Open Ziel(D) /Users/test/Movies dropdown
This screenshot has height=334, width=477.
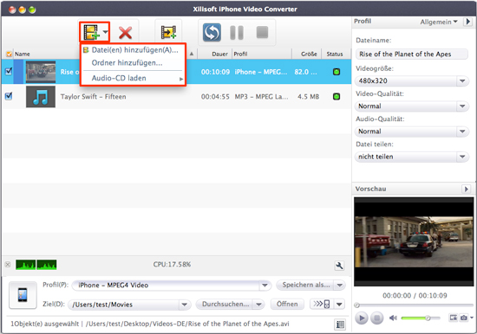click(x=129, y=305)
